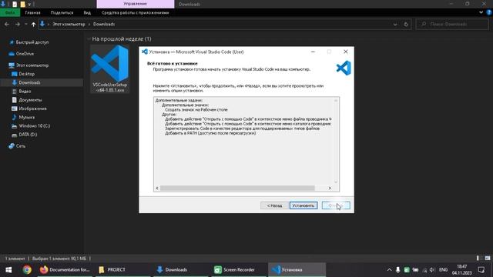Switch to details view icon in status bar
Screen dimensions: 493x277
click(x=478, y=259)
